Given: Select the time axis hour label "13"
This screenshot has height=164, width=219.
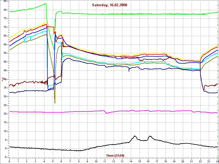Looking at the screenshot, I should tap(122, 161).
